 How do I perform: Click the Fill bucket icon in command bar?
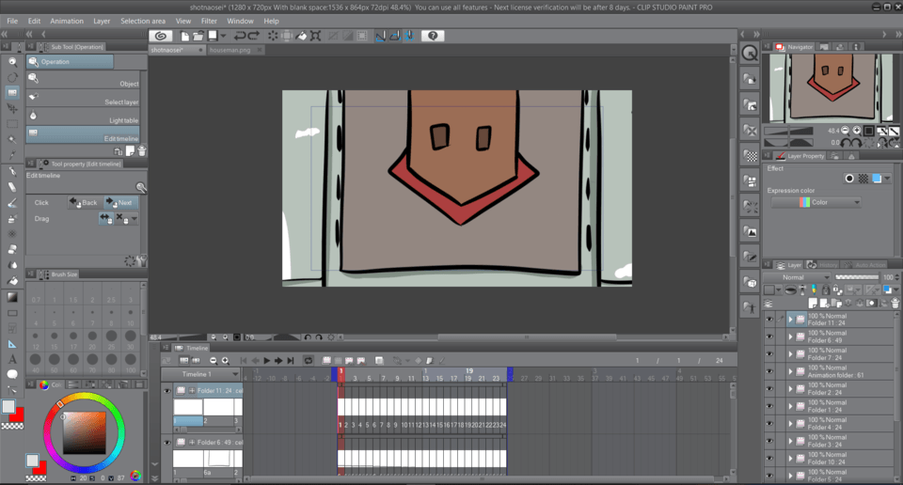point(301,36)
